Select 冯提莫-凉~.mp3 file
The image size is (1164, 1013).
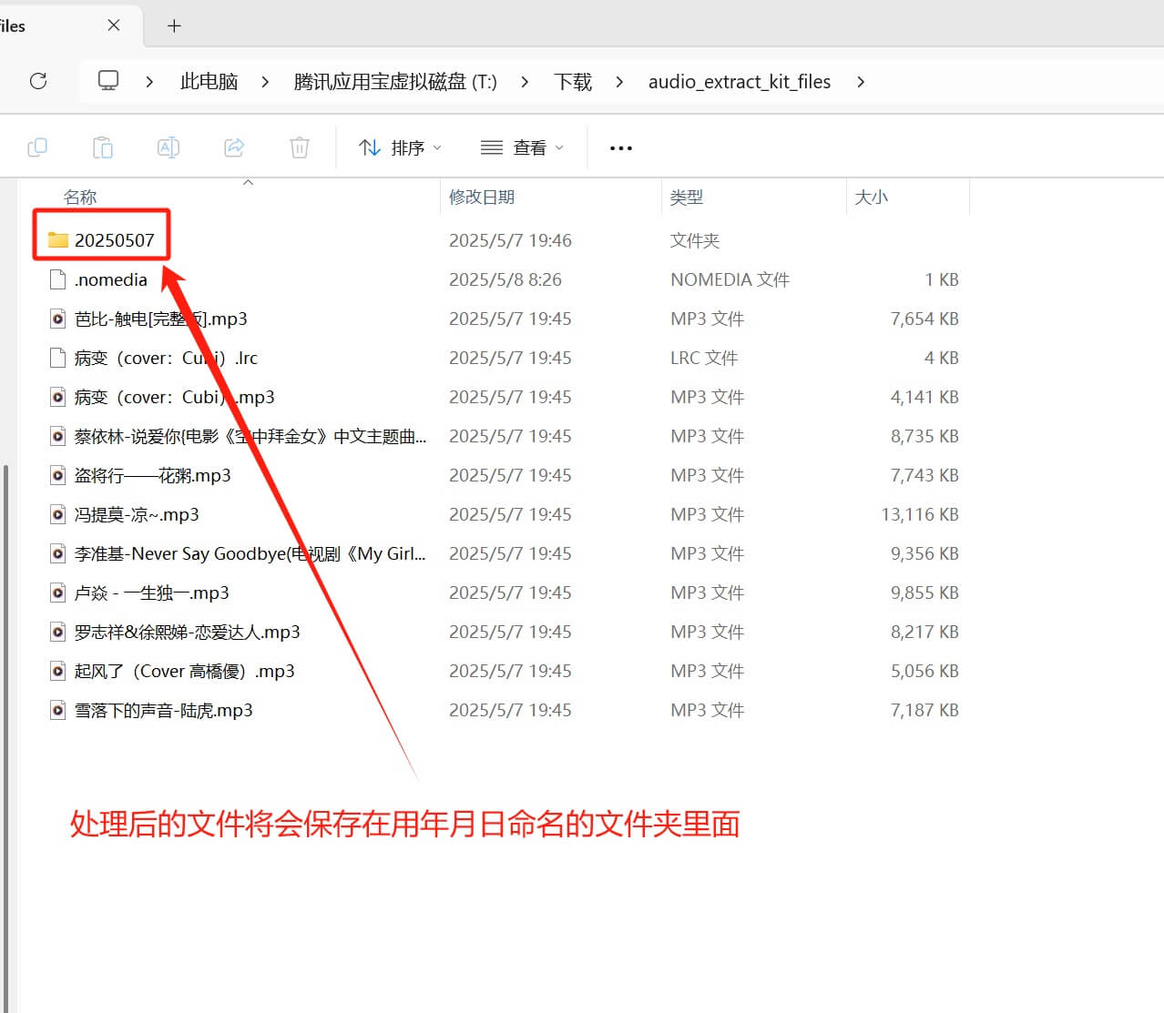[137, 515]
